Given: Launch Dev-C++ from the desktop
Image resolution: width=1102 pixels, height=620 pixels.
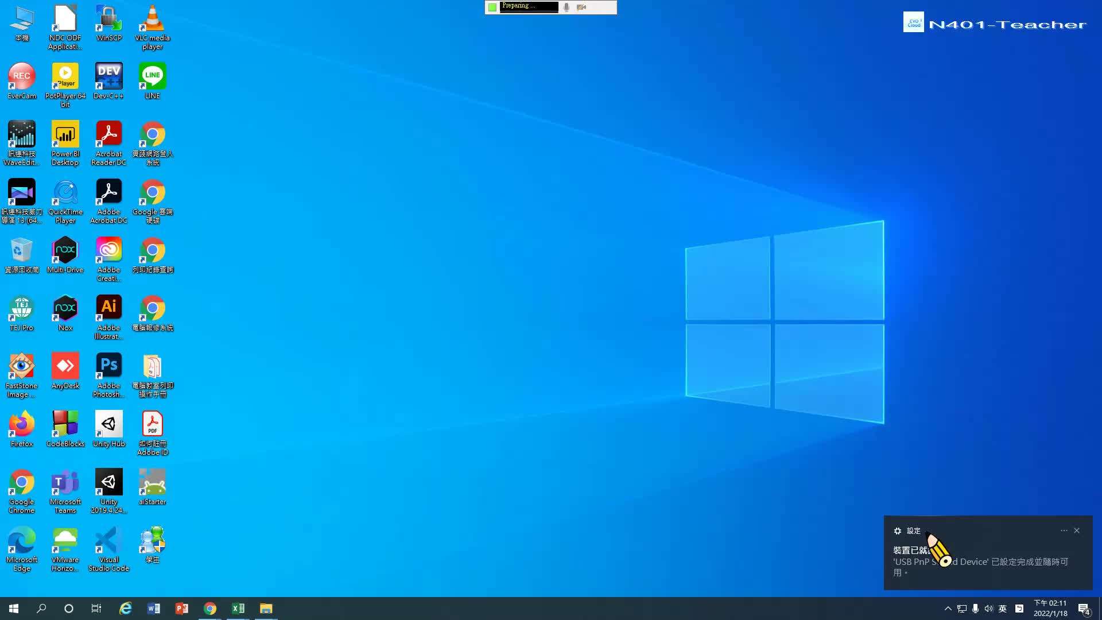Looking at the screenshot, I should point(108,81).
